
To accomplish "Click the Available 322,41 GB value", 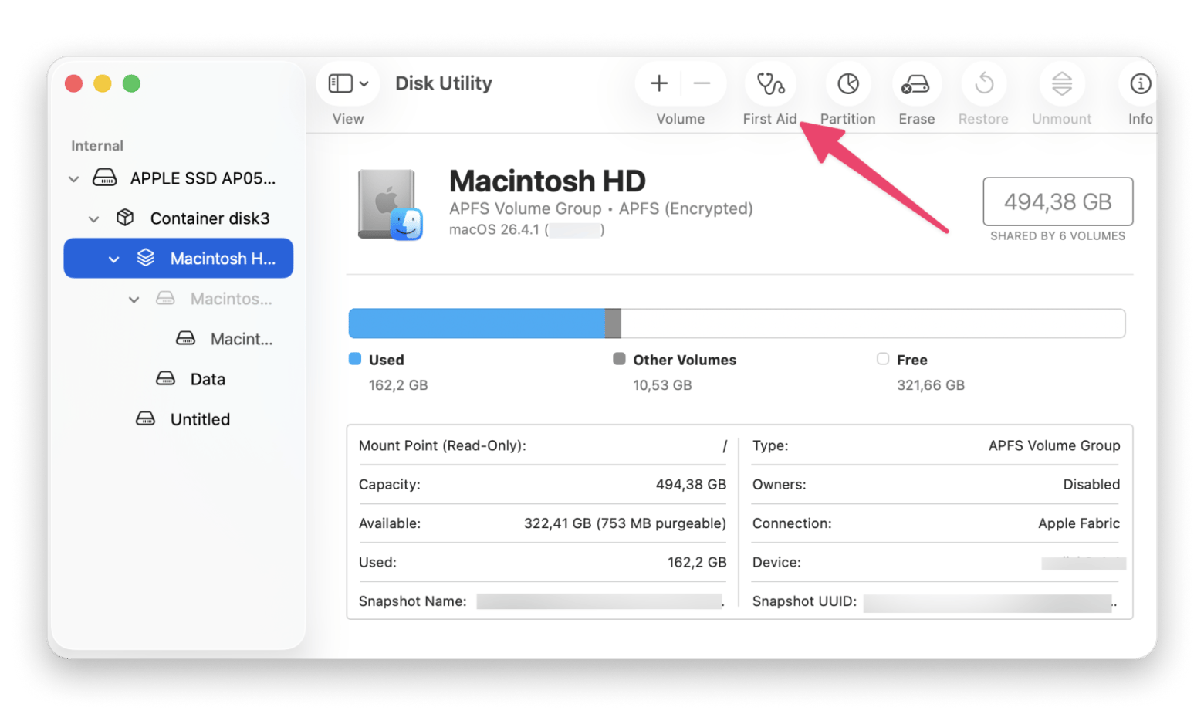I will point(625,523).
